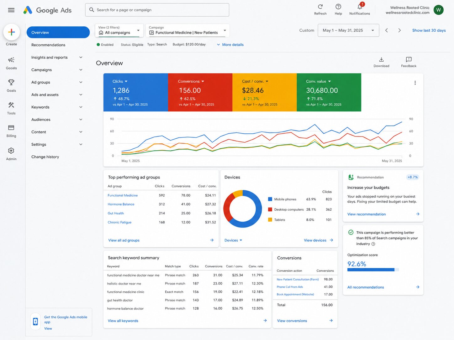This screenshot has height=340, width=454.
Task: Click the industry info question icon
Action: [x=373, y=244]
